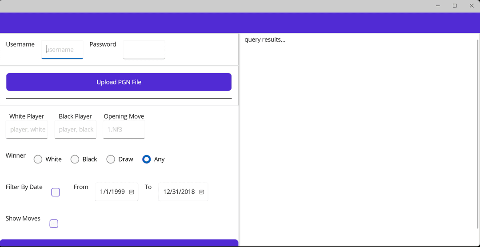Click the Upload PGN File button

pos(119,82)
